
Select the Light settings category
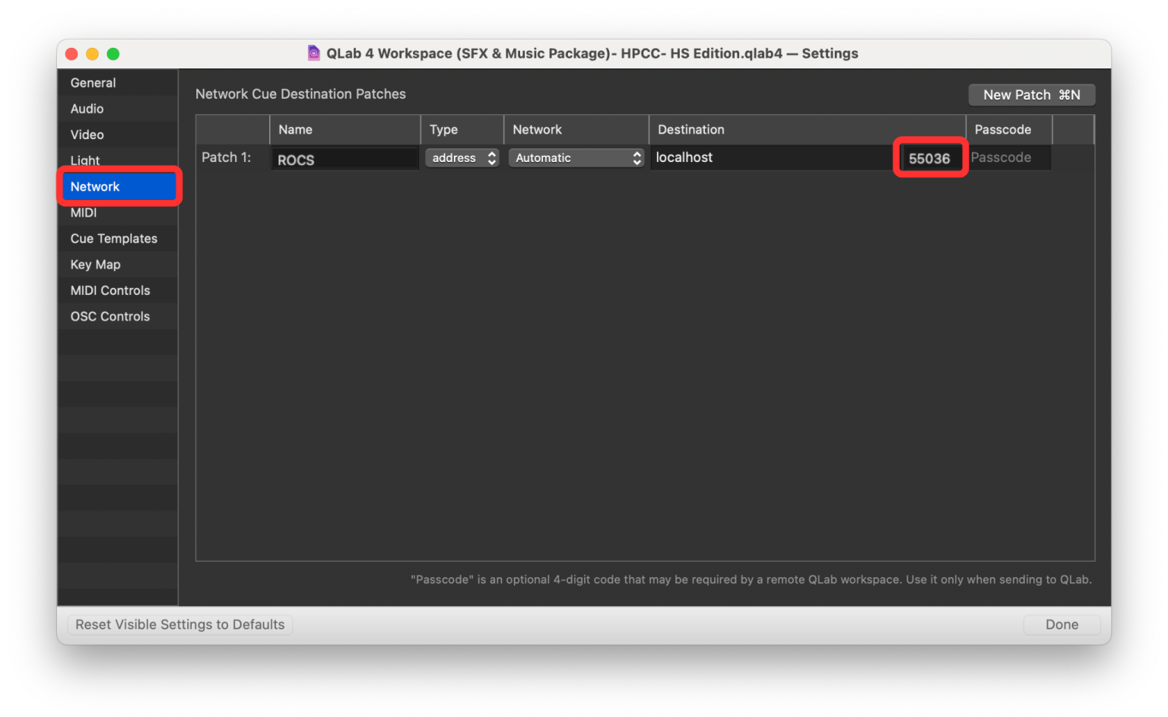point(84,160)
